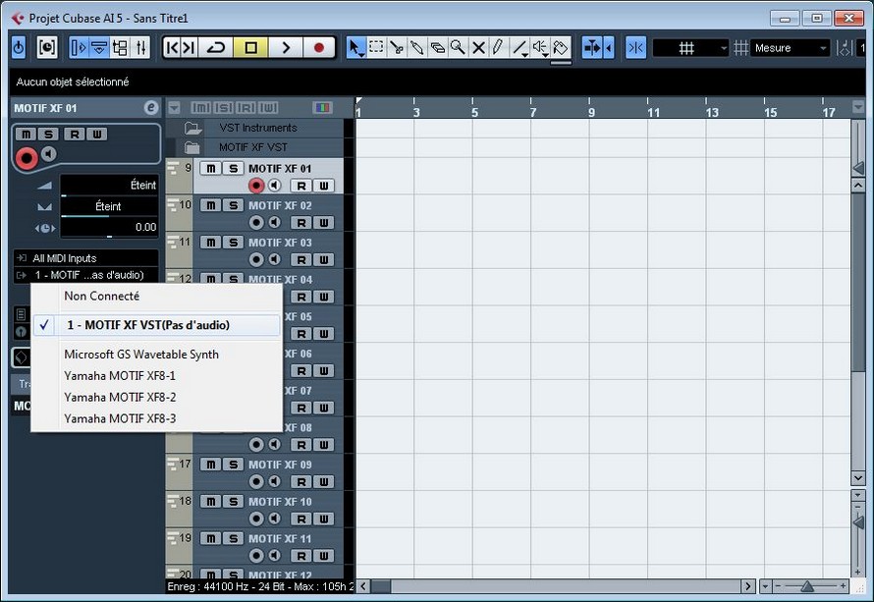Select the Zoom magnifier tool
The image size is (874, 602).
458,47
